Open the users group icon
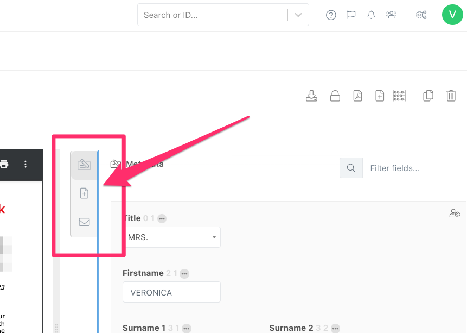Viewport: 467px width, 333px height. point(391,15)
